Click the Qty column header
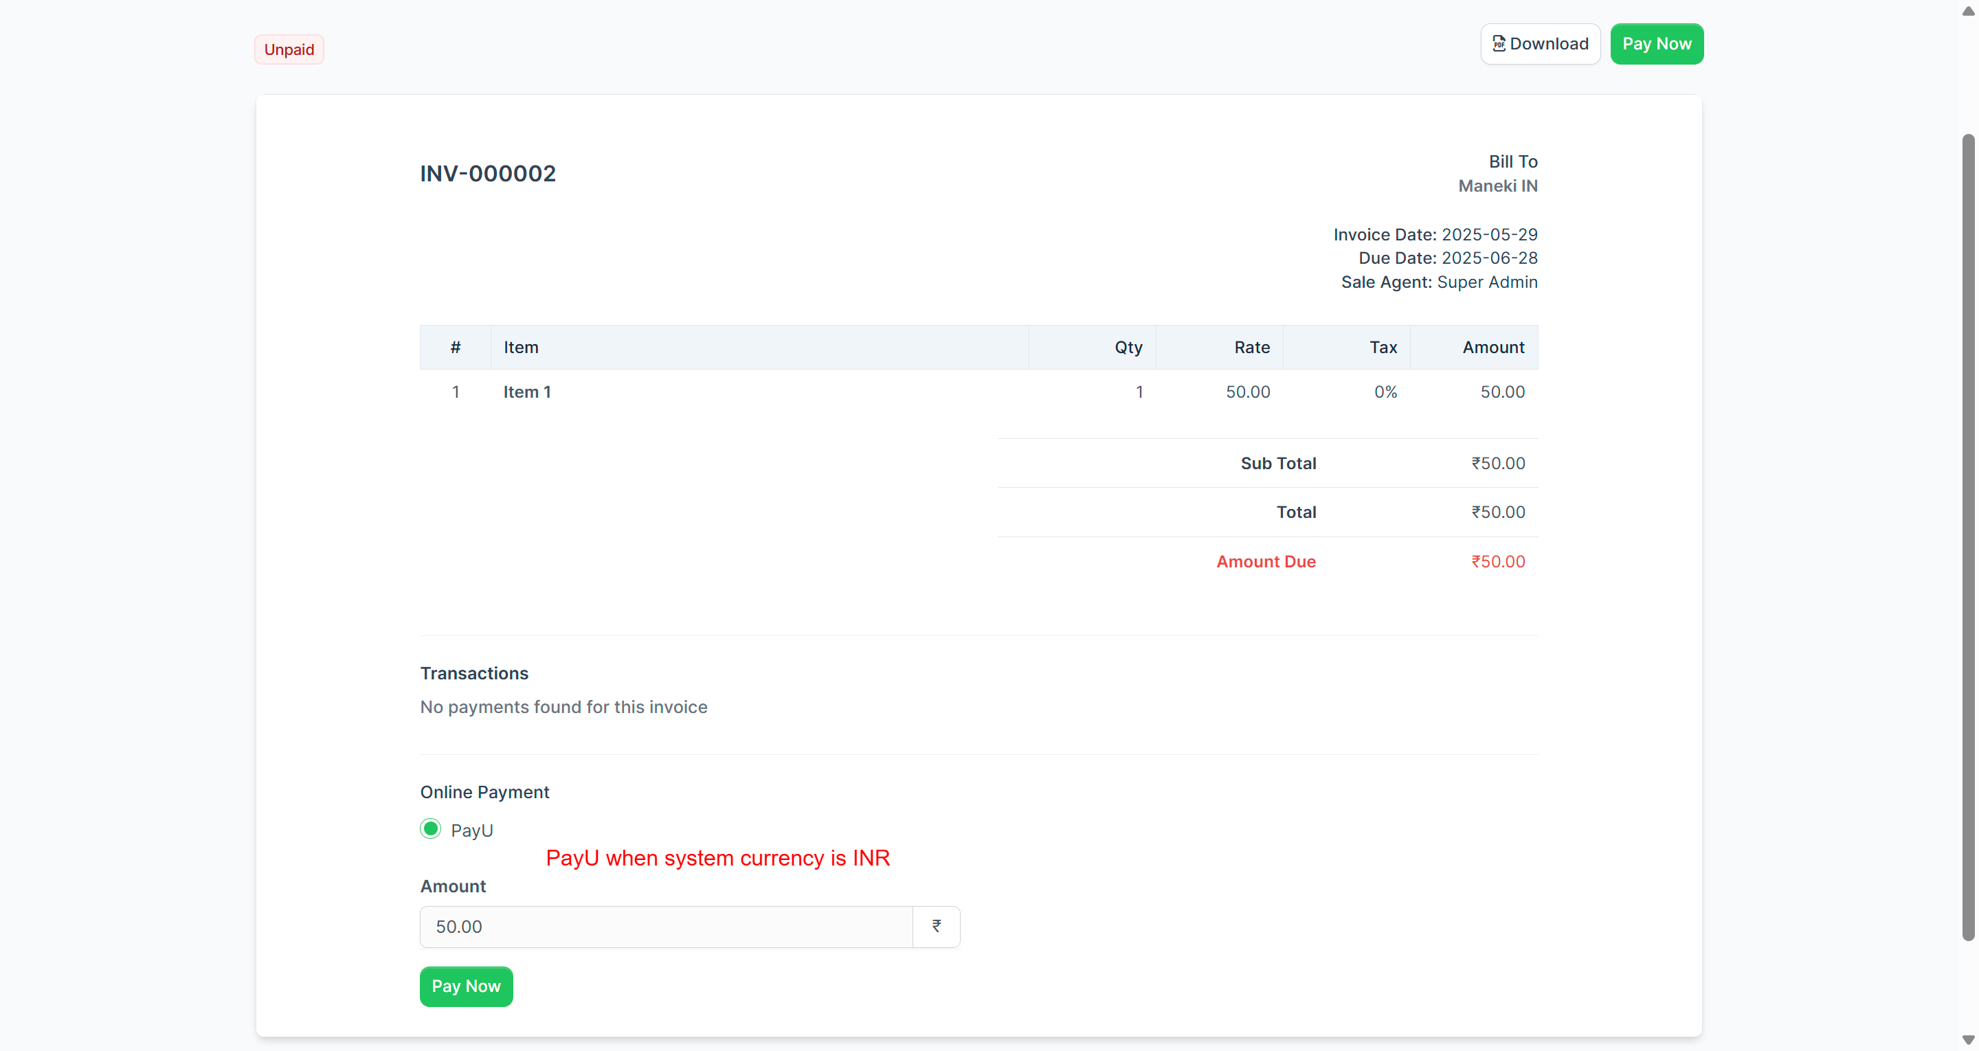Viewport: 1979px width, 1051px height. click(1128, 346)
